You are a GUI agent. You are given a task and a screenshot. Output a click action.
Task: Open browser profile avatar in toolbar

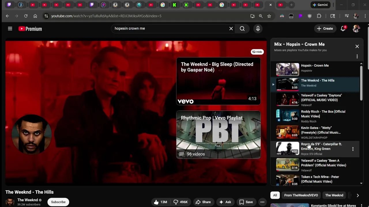point(356,16)
